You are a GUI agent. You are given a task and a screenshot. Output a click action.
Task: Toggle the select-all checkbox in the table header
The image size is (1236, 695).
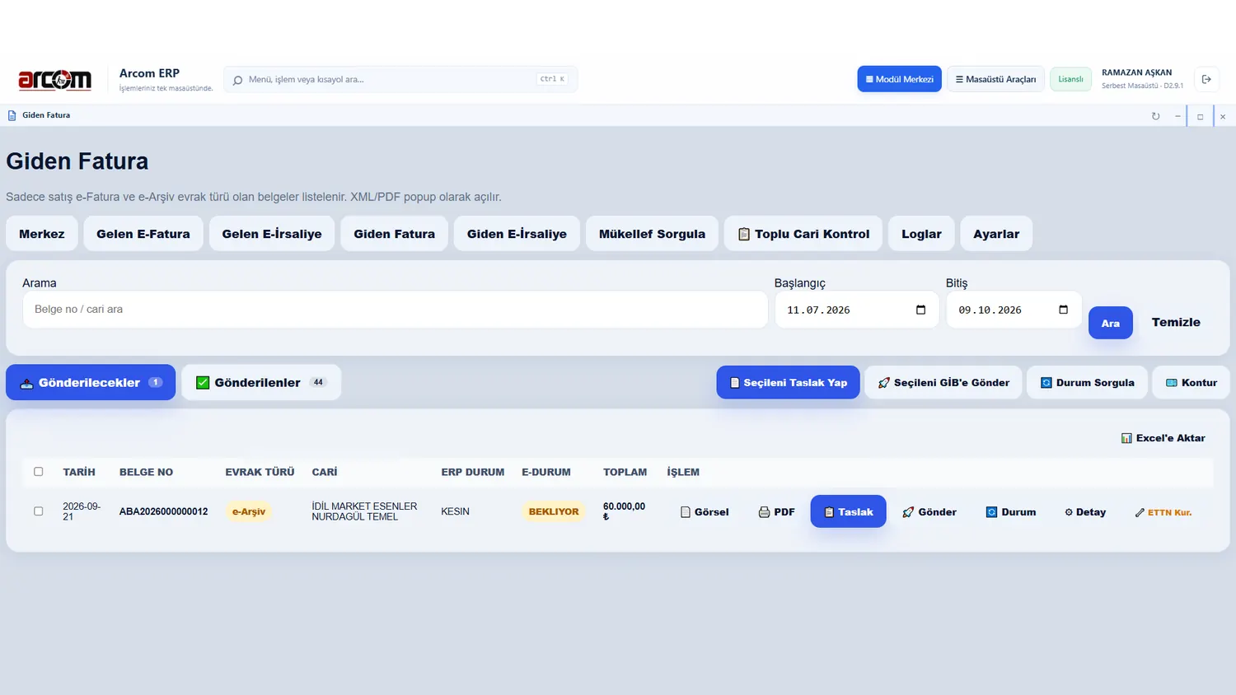tap(38, 472)
